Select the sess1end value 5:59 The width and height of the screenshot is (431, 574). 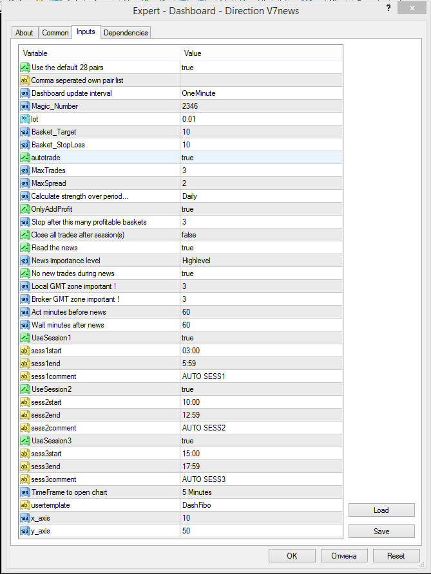click(261, 364)
